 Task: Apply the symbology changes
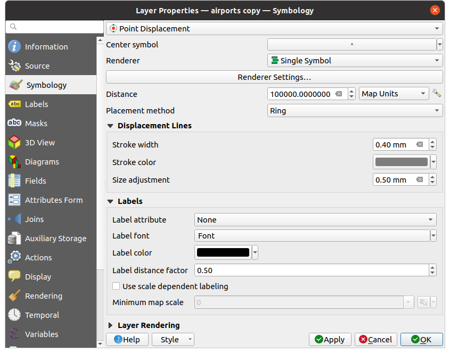(330, 339)
